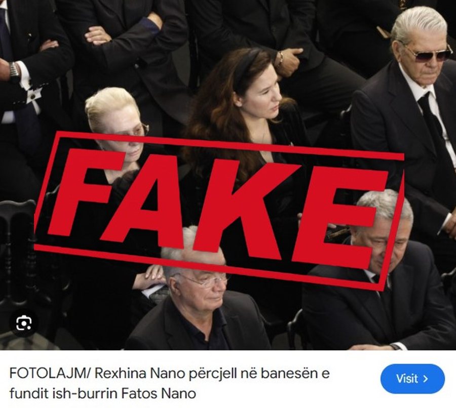Click the crossed arms at the top center

pos(122,32)
